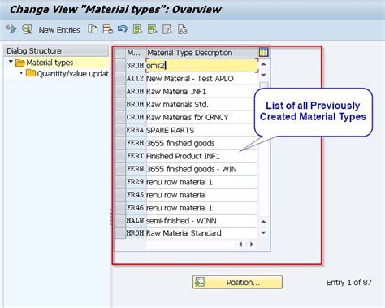This screenshot has height=308, width=385.
Task: Click the Select All icon
Action: [x=137, y=29]
